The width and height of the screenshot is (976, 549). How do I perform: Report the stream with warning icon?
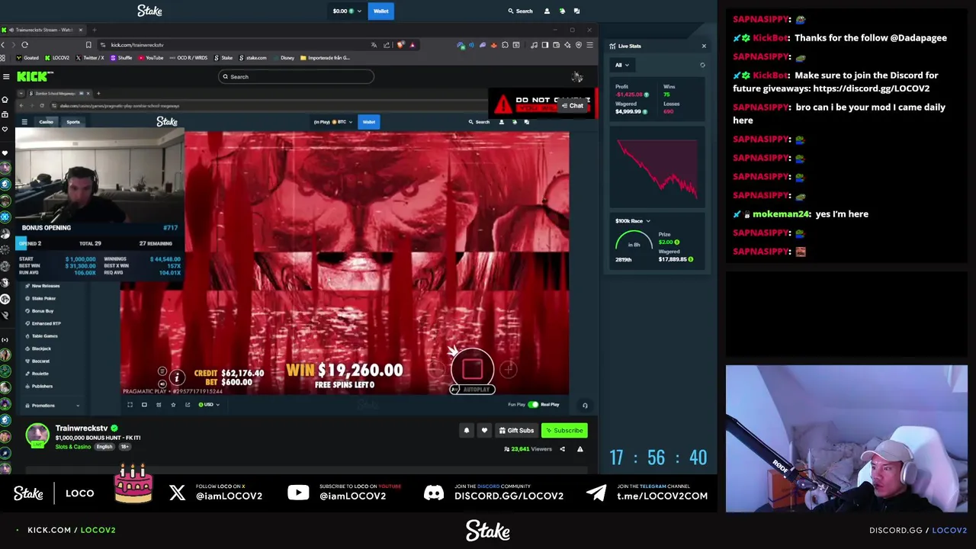(579, 449)
